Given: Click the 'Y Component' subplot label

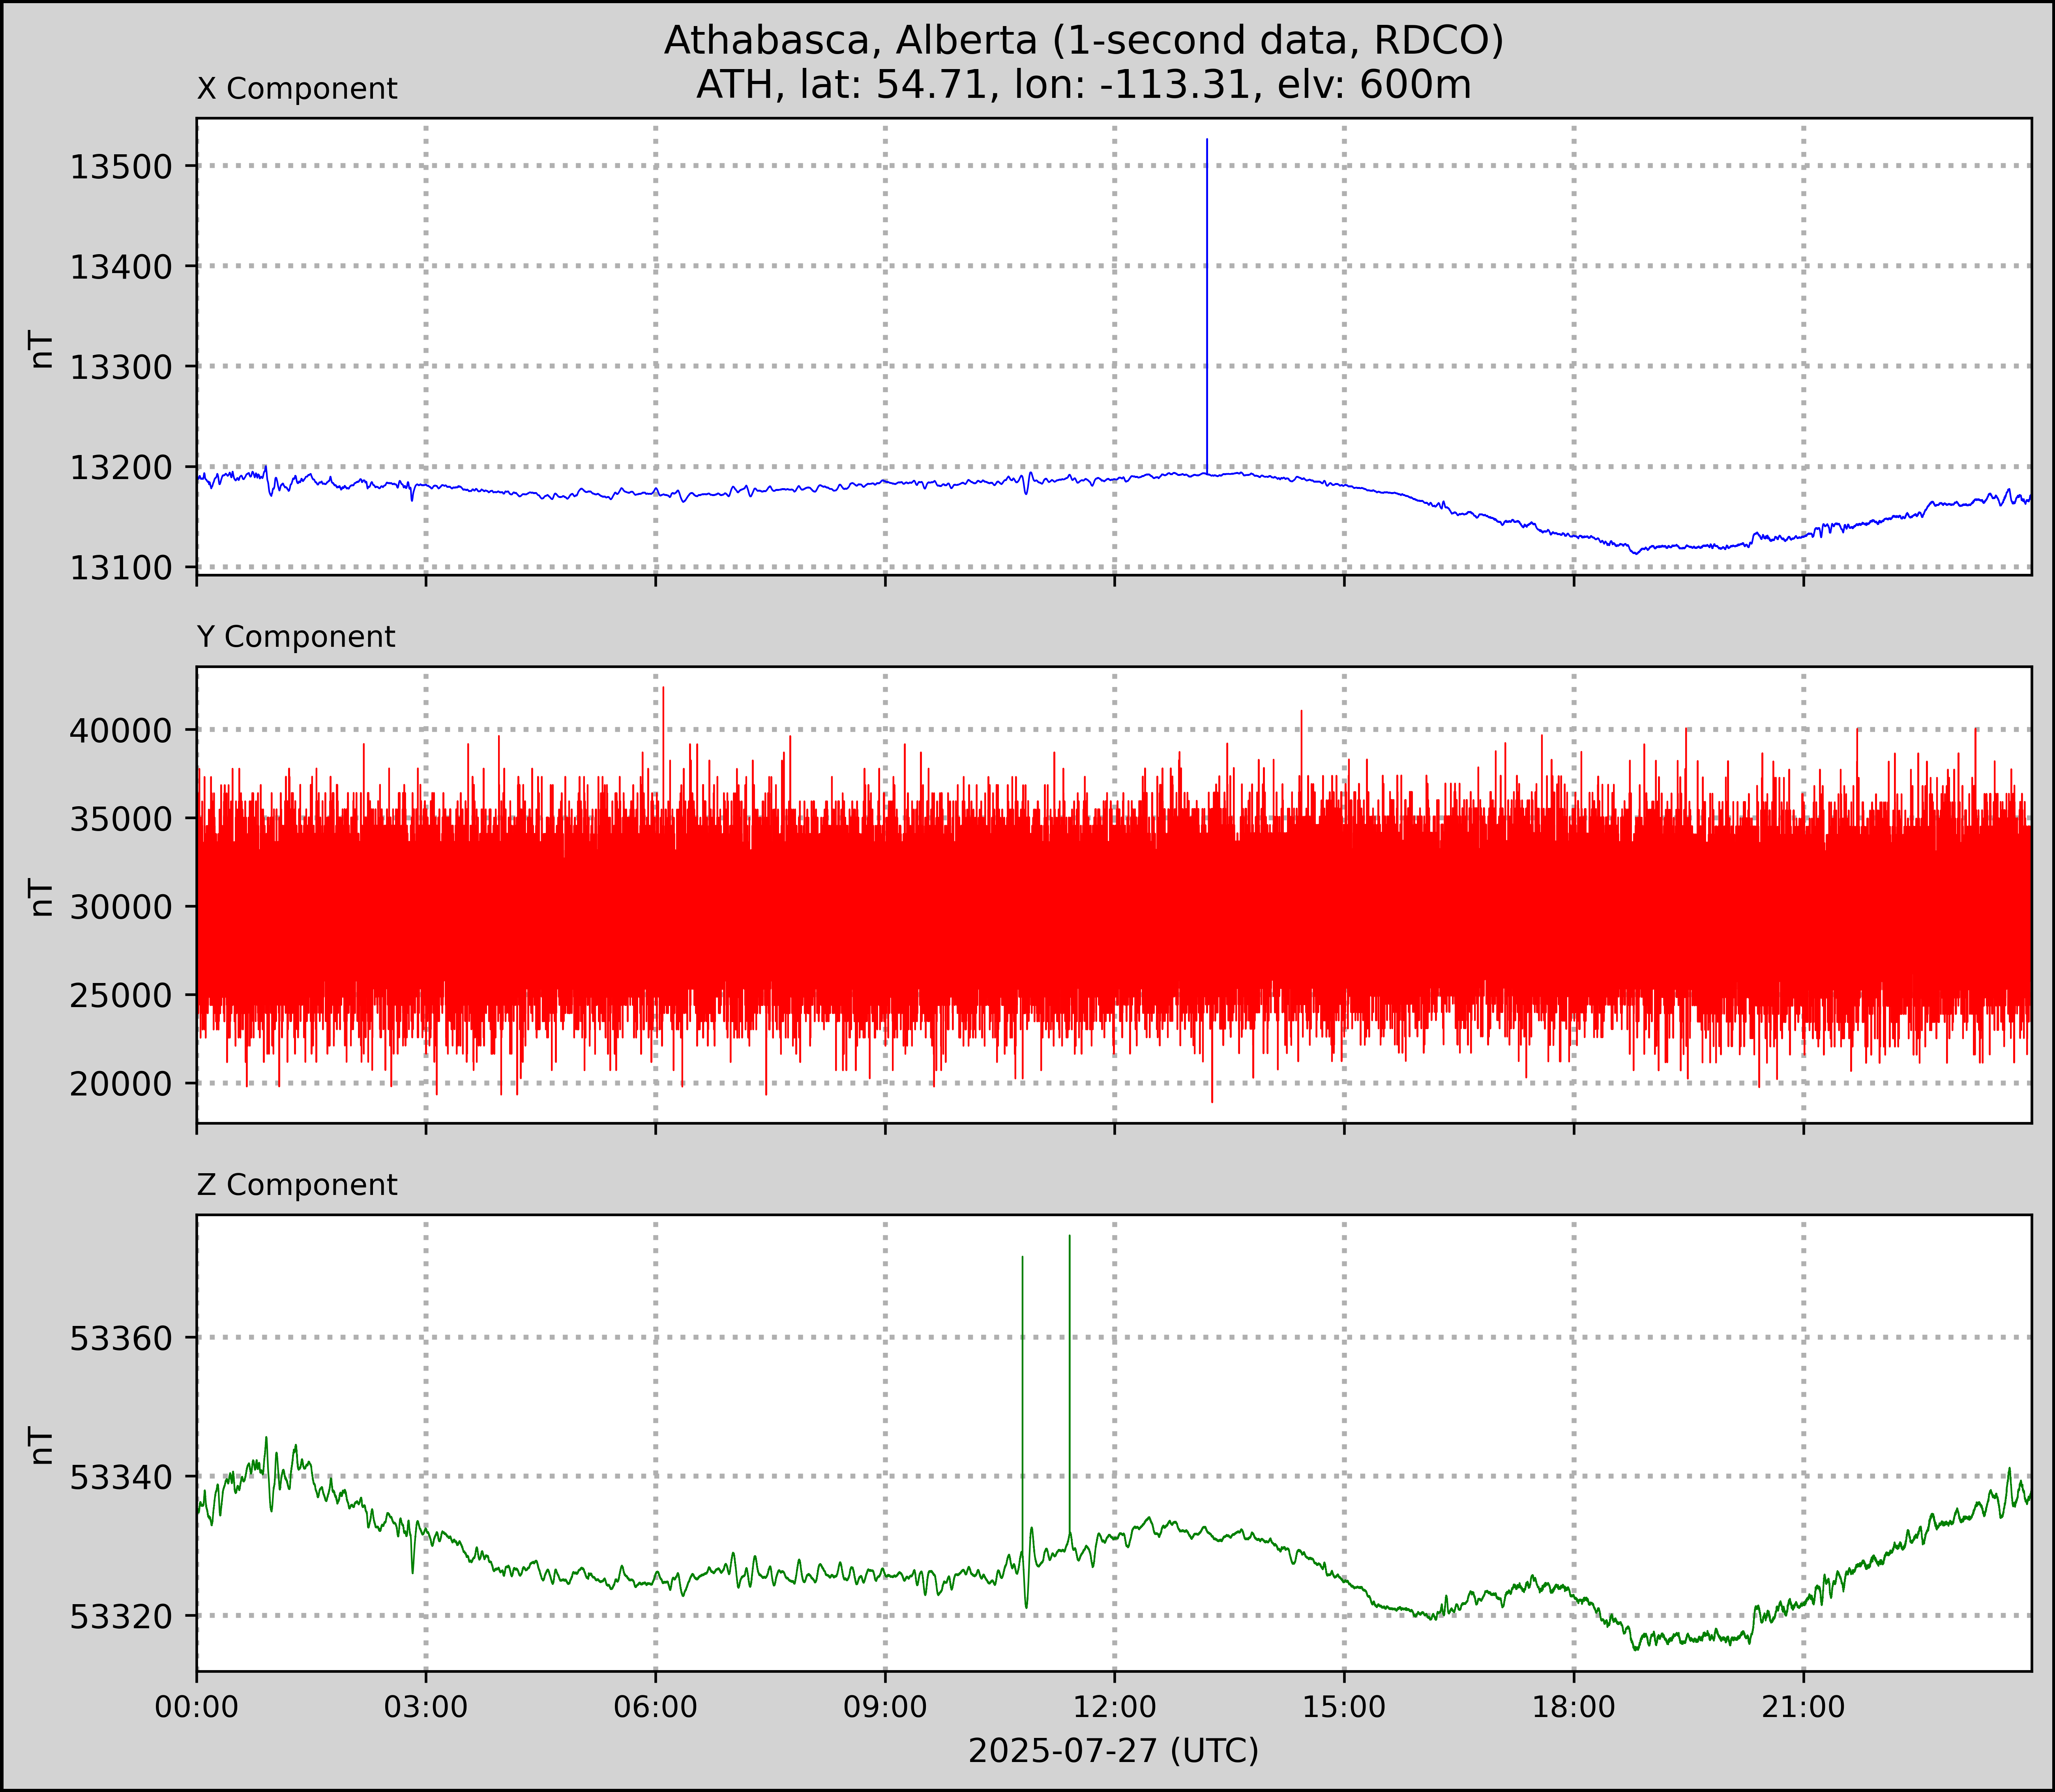Looking at the screenshot, I should tap(296, 637).
